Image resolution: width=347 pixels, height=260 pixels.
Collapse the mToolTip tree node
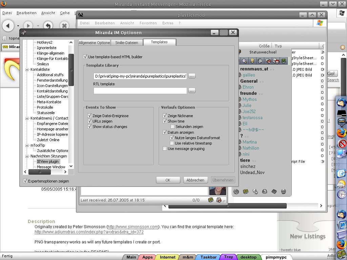(x=27, y=145)
